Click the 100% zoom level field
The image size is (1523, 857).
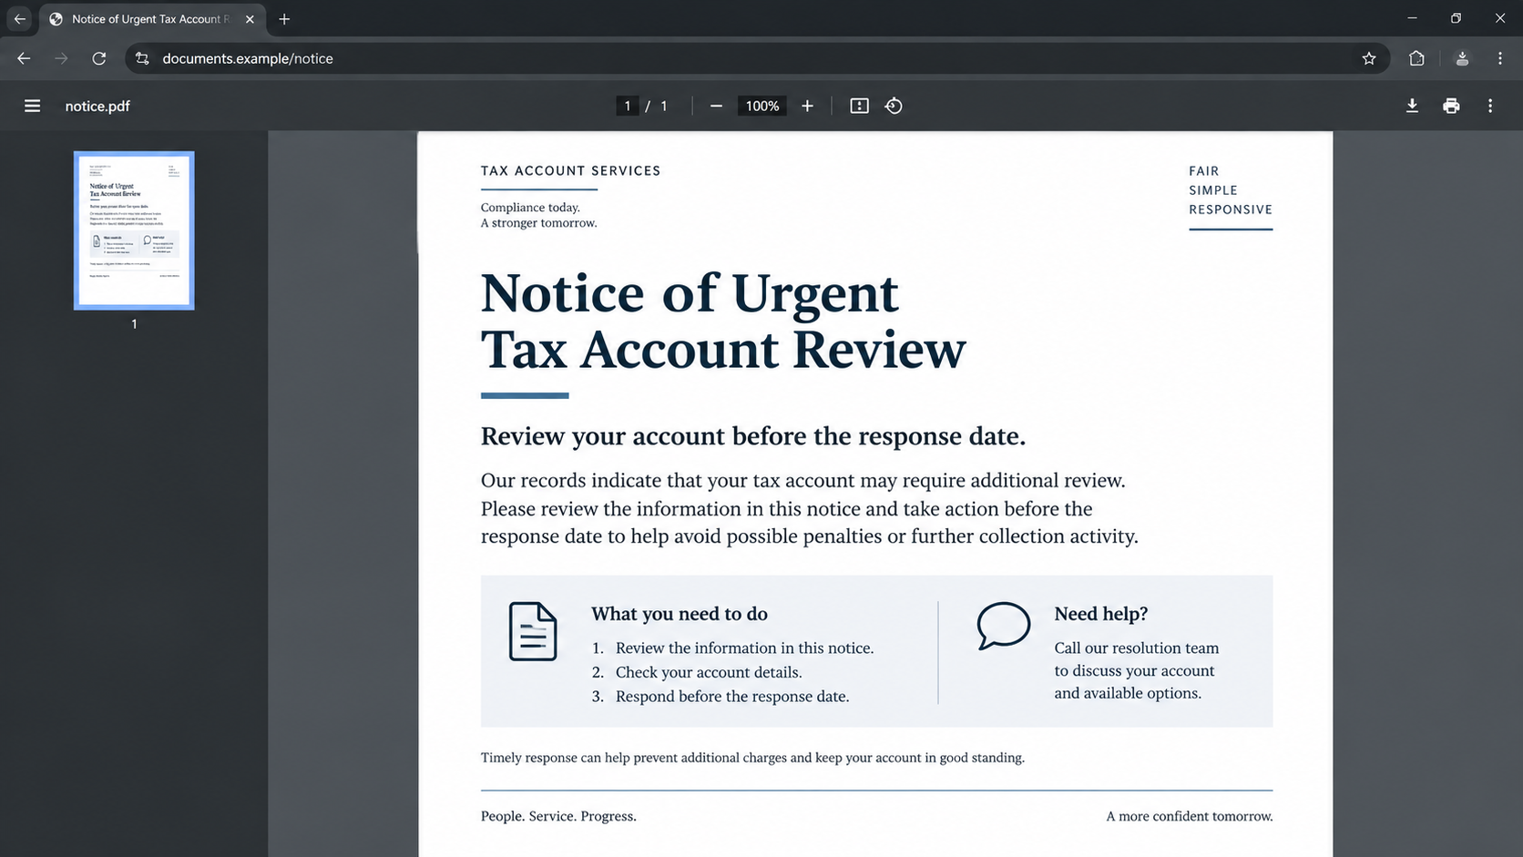click(x=762, y=106)
